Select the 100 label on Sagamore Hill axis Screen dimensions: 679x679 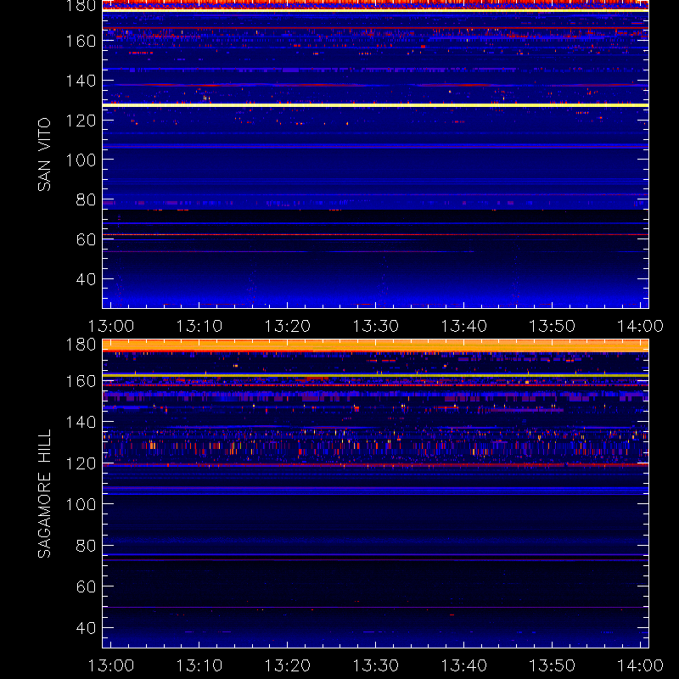click(81, 504)
